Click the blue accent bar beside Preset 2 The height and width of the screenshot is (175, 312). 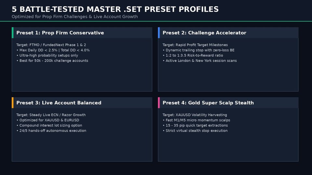(x=159, y=33)
